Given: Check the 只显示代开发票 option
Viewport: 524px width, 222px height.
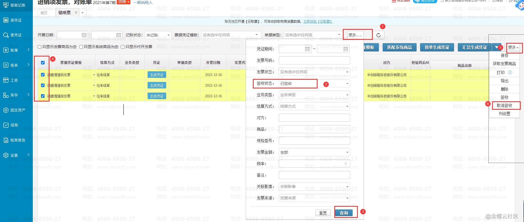Looking at the screenshot, I should click(123, 47).
